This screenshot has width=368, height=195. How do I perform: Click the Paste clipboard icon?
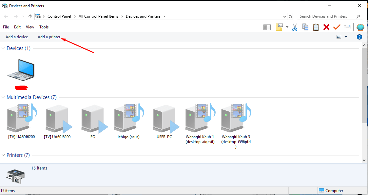(316, 27)
